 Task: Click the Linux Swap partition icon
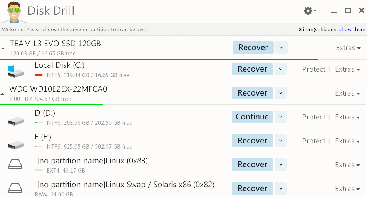tap(15, 189)
